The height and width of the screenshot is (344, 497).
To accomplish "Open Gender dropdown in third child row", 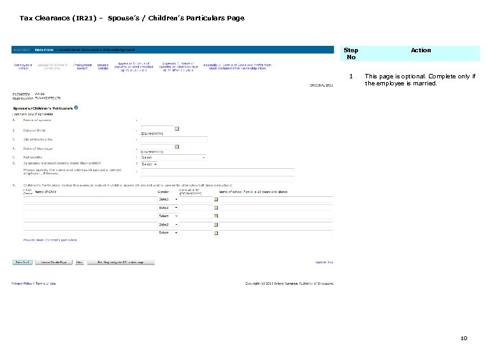I will [x=168, y=216].
